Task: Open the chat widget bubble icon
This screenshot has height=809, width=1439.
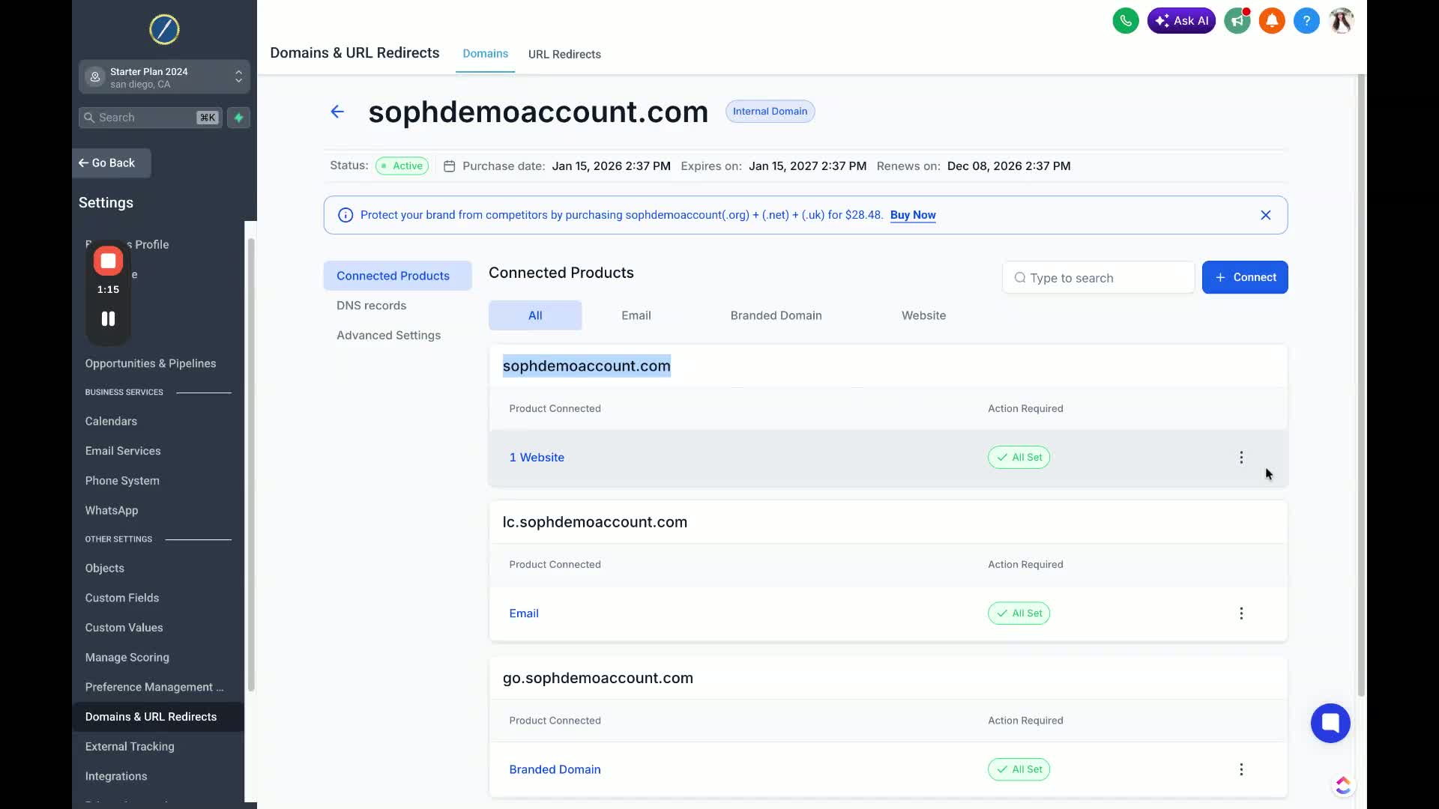Action: point(1330,723)
